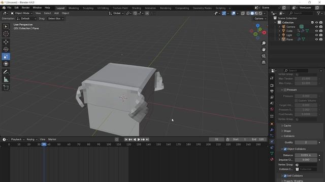
Task: Jump to the first frame
Action: (126, 140)
